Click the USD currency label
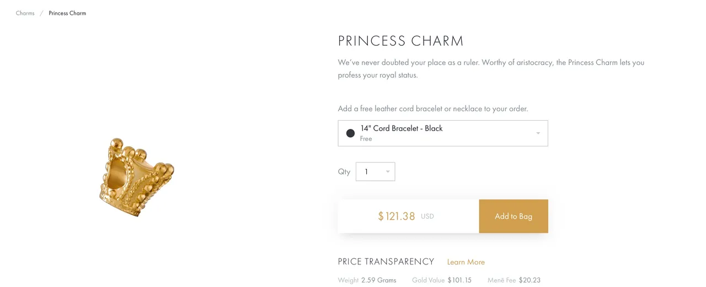Viewport: 706px width, 287px height. coord(427,216)
